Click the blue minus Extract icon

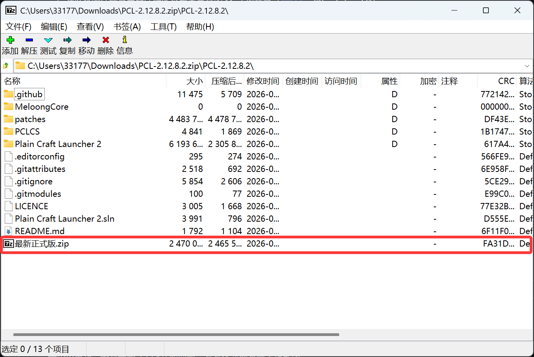tap(29, 40)
